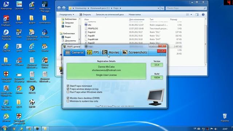The width and height of the screenshot is (233, 131).
Task: Open the CCleaner desktop icon
Action: [19, 62]
